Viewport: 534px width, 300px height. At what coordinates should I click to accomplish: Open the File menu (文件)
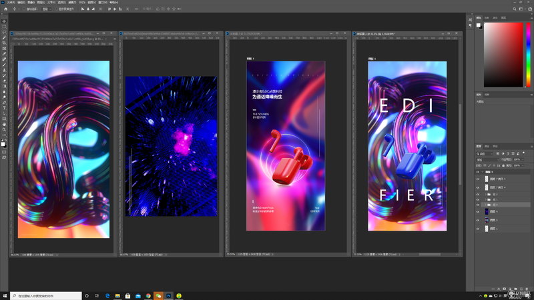coord(11,3)
